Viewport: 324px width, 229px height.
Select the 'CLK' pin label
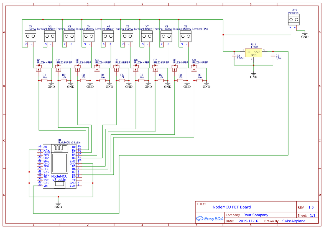(x=46, y=169)
